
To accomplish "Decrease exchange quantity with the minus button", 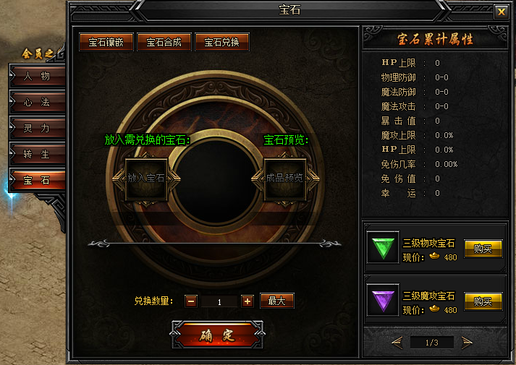I will click(x=191, y=301).
